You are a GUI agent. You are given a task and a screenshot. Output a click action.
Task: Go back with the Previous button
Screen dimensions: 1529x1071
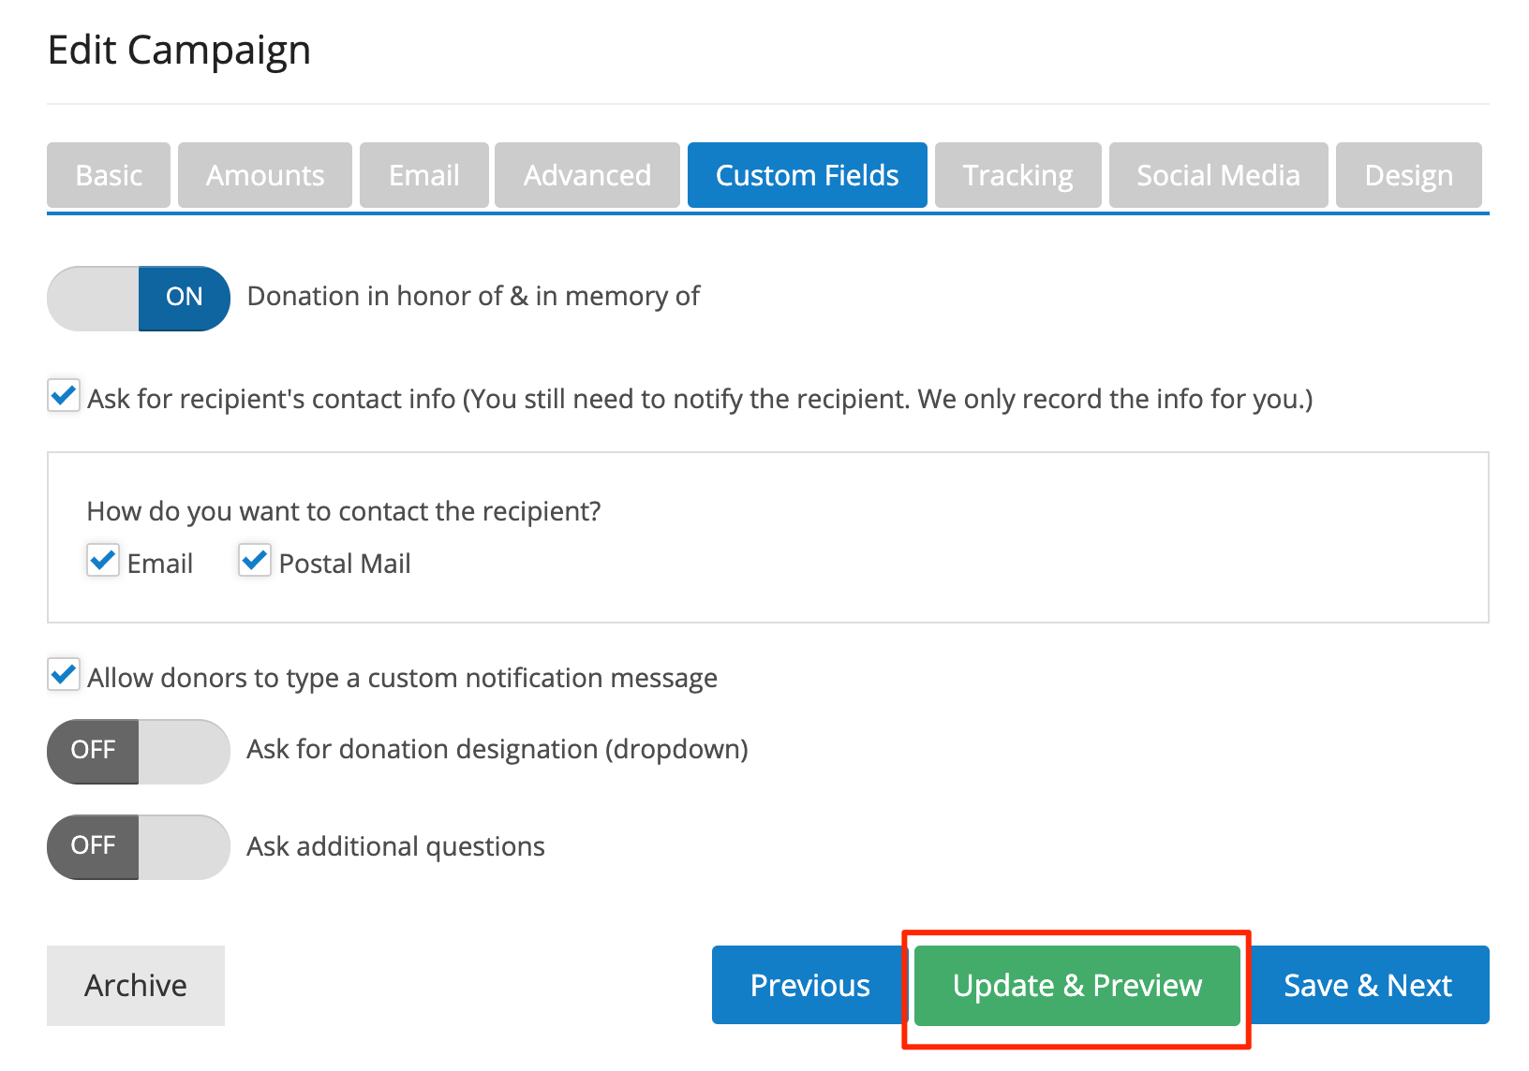coord(809,985)
